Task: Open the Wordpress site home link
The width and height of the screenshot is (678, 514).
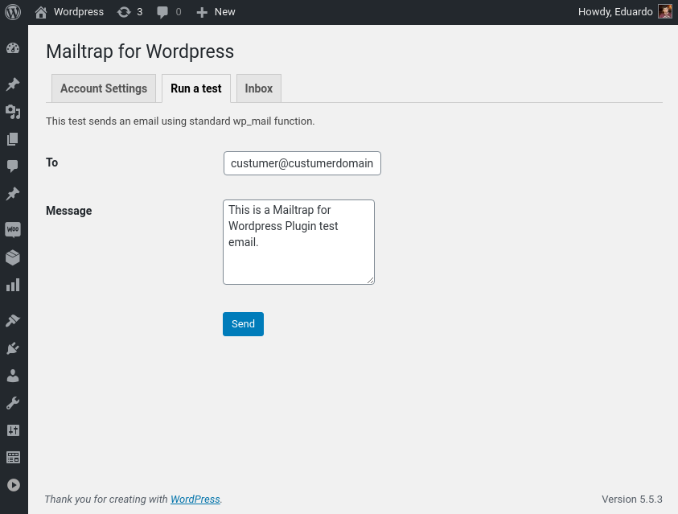Action: [x=69, y=12]
